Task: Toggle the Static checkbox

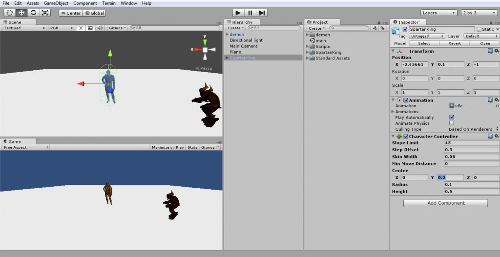Action: tap(479, 29)
